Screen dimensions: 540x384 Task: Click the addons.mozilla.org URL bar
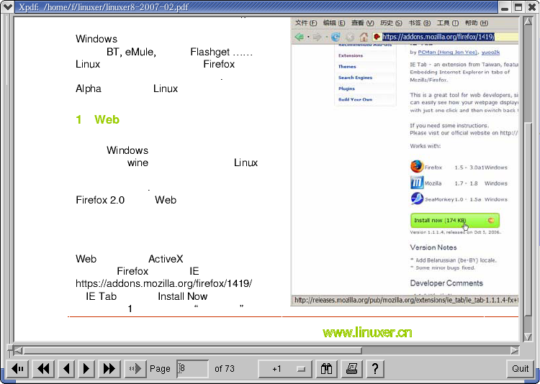[446, 37]
